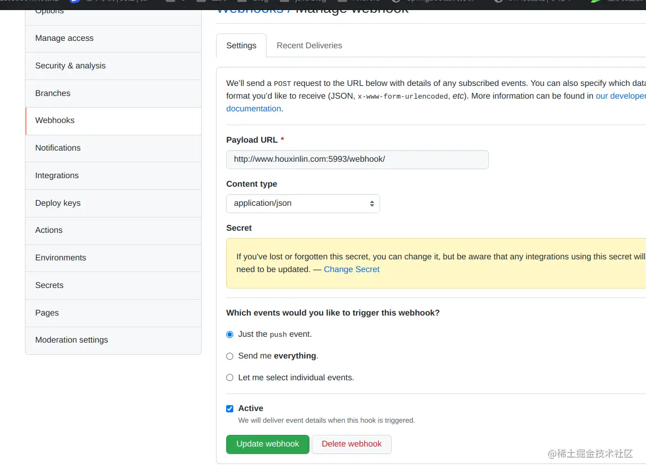The height and width of the screenshot is (472, 646).
Task: Open Deploy keys settings
Action: (113, 203)
